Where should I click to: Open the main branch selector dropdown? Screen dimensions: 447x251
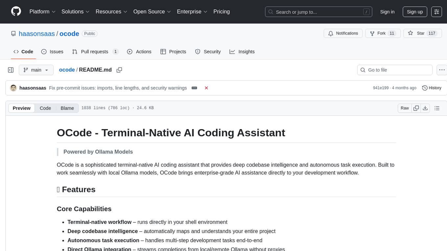pyautogui.click(x=36, y=70)
